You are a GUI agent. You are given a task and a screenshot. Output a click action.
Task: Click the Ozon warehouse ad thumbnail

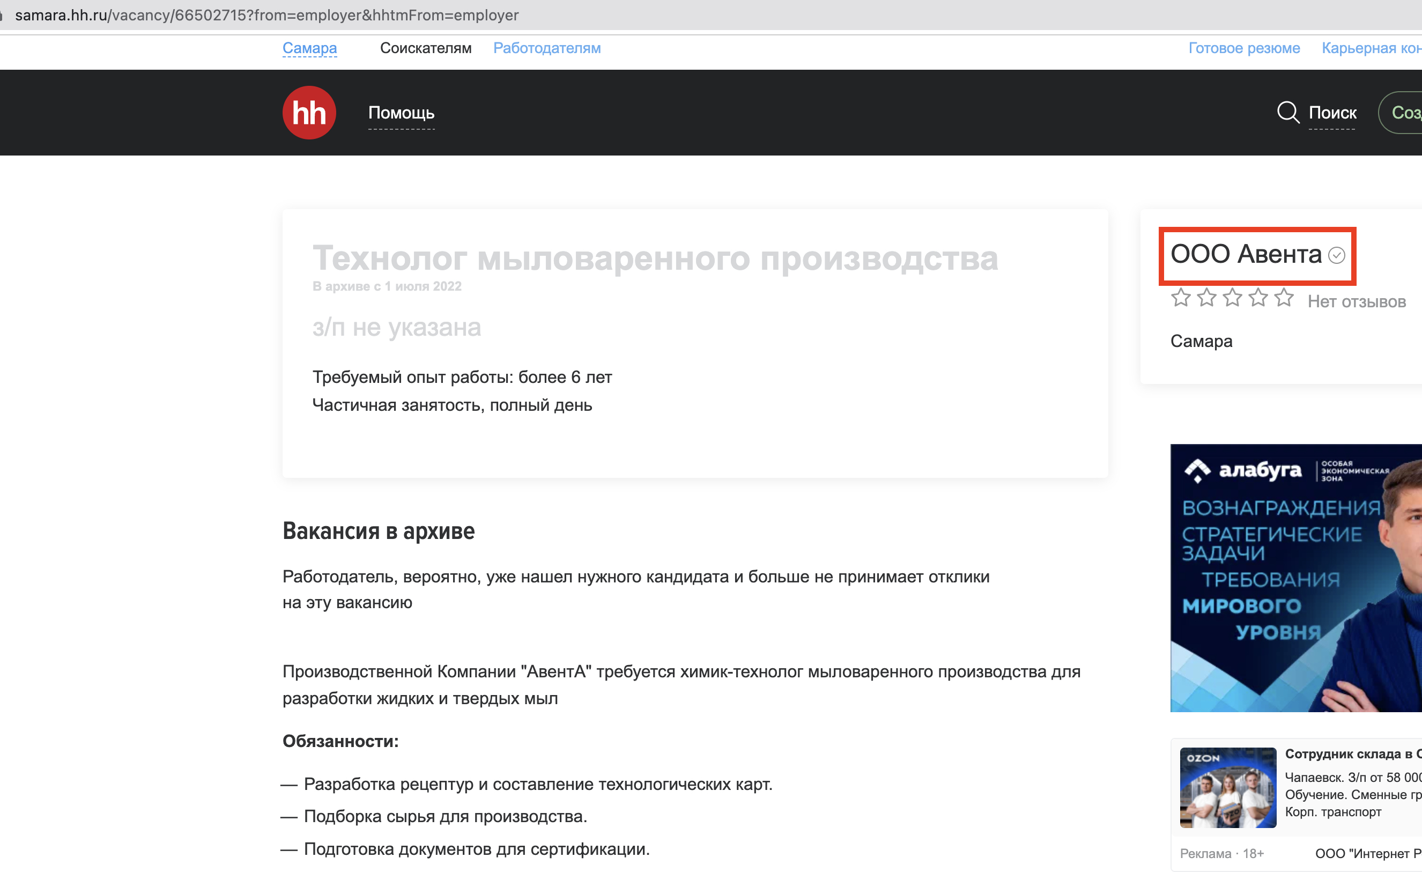click(1227, 787)
